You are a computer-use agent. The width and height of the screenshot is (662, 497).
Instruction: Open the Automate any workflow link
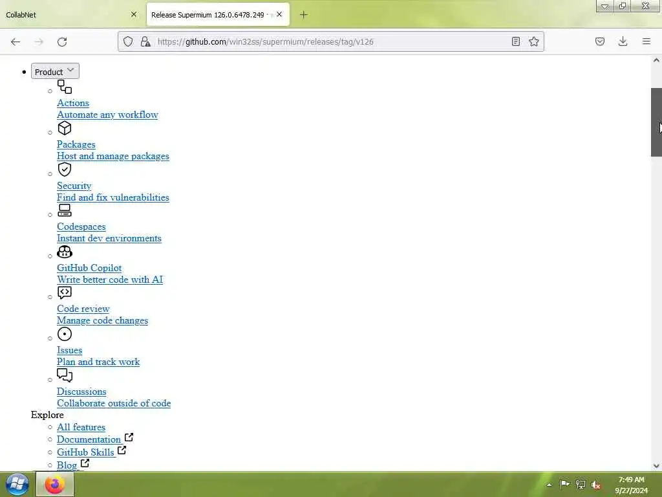107,115
